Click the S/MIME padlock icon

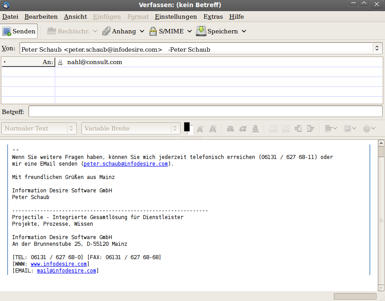153,31
